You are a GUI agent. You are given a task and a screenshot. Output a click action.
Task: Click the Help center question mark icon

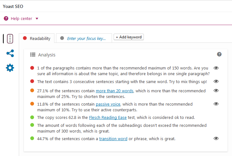coord(6,18)
